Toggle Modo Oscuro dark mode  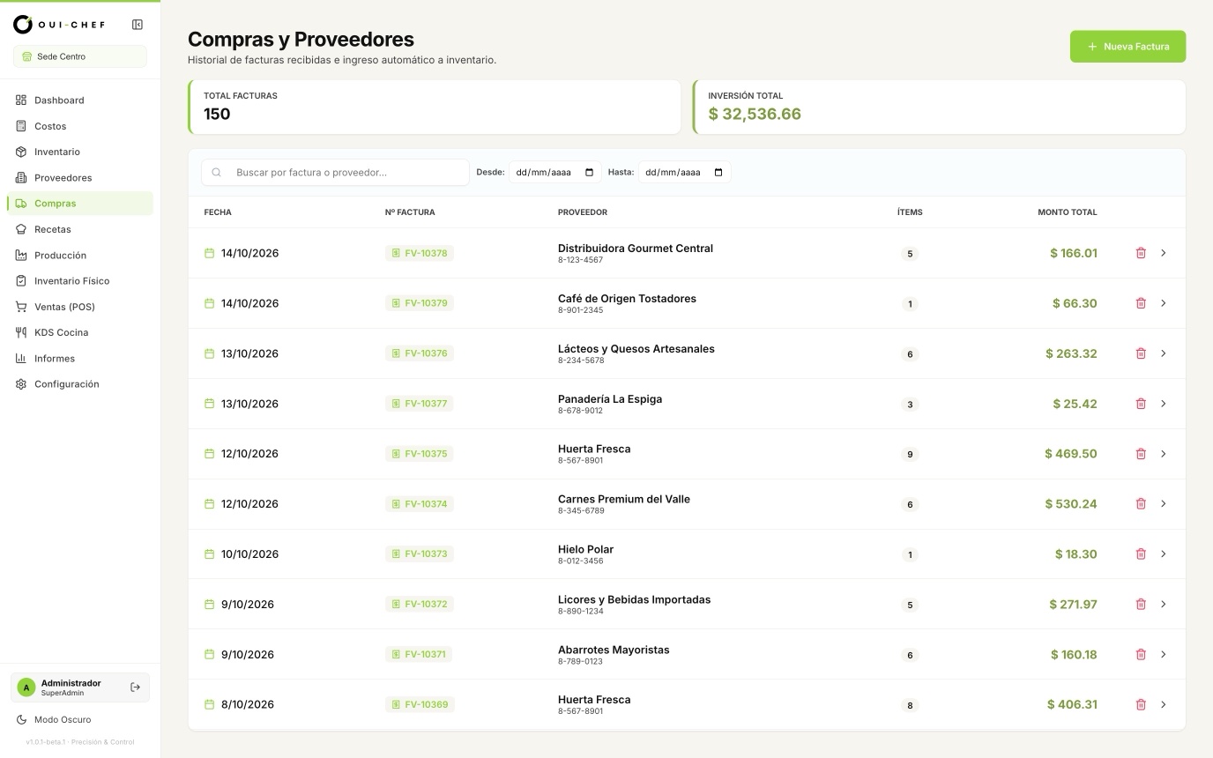(x=55, y=720)
